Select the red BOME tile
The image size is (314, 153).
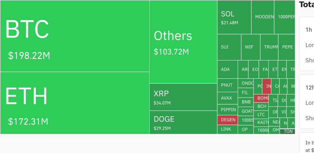click(x=261, y=98)
